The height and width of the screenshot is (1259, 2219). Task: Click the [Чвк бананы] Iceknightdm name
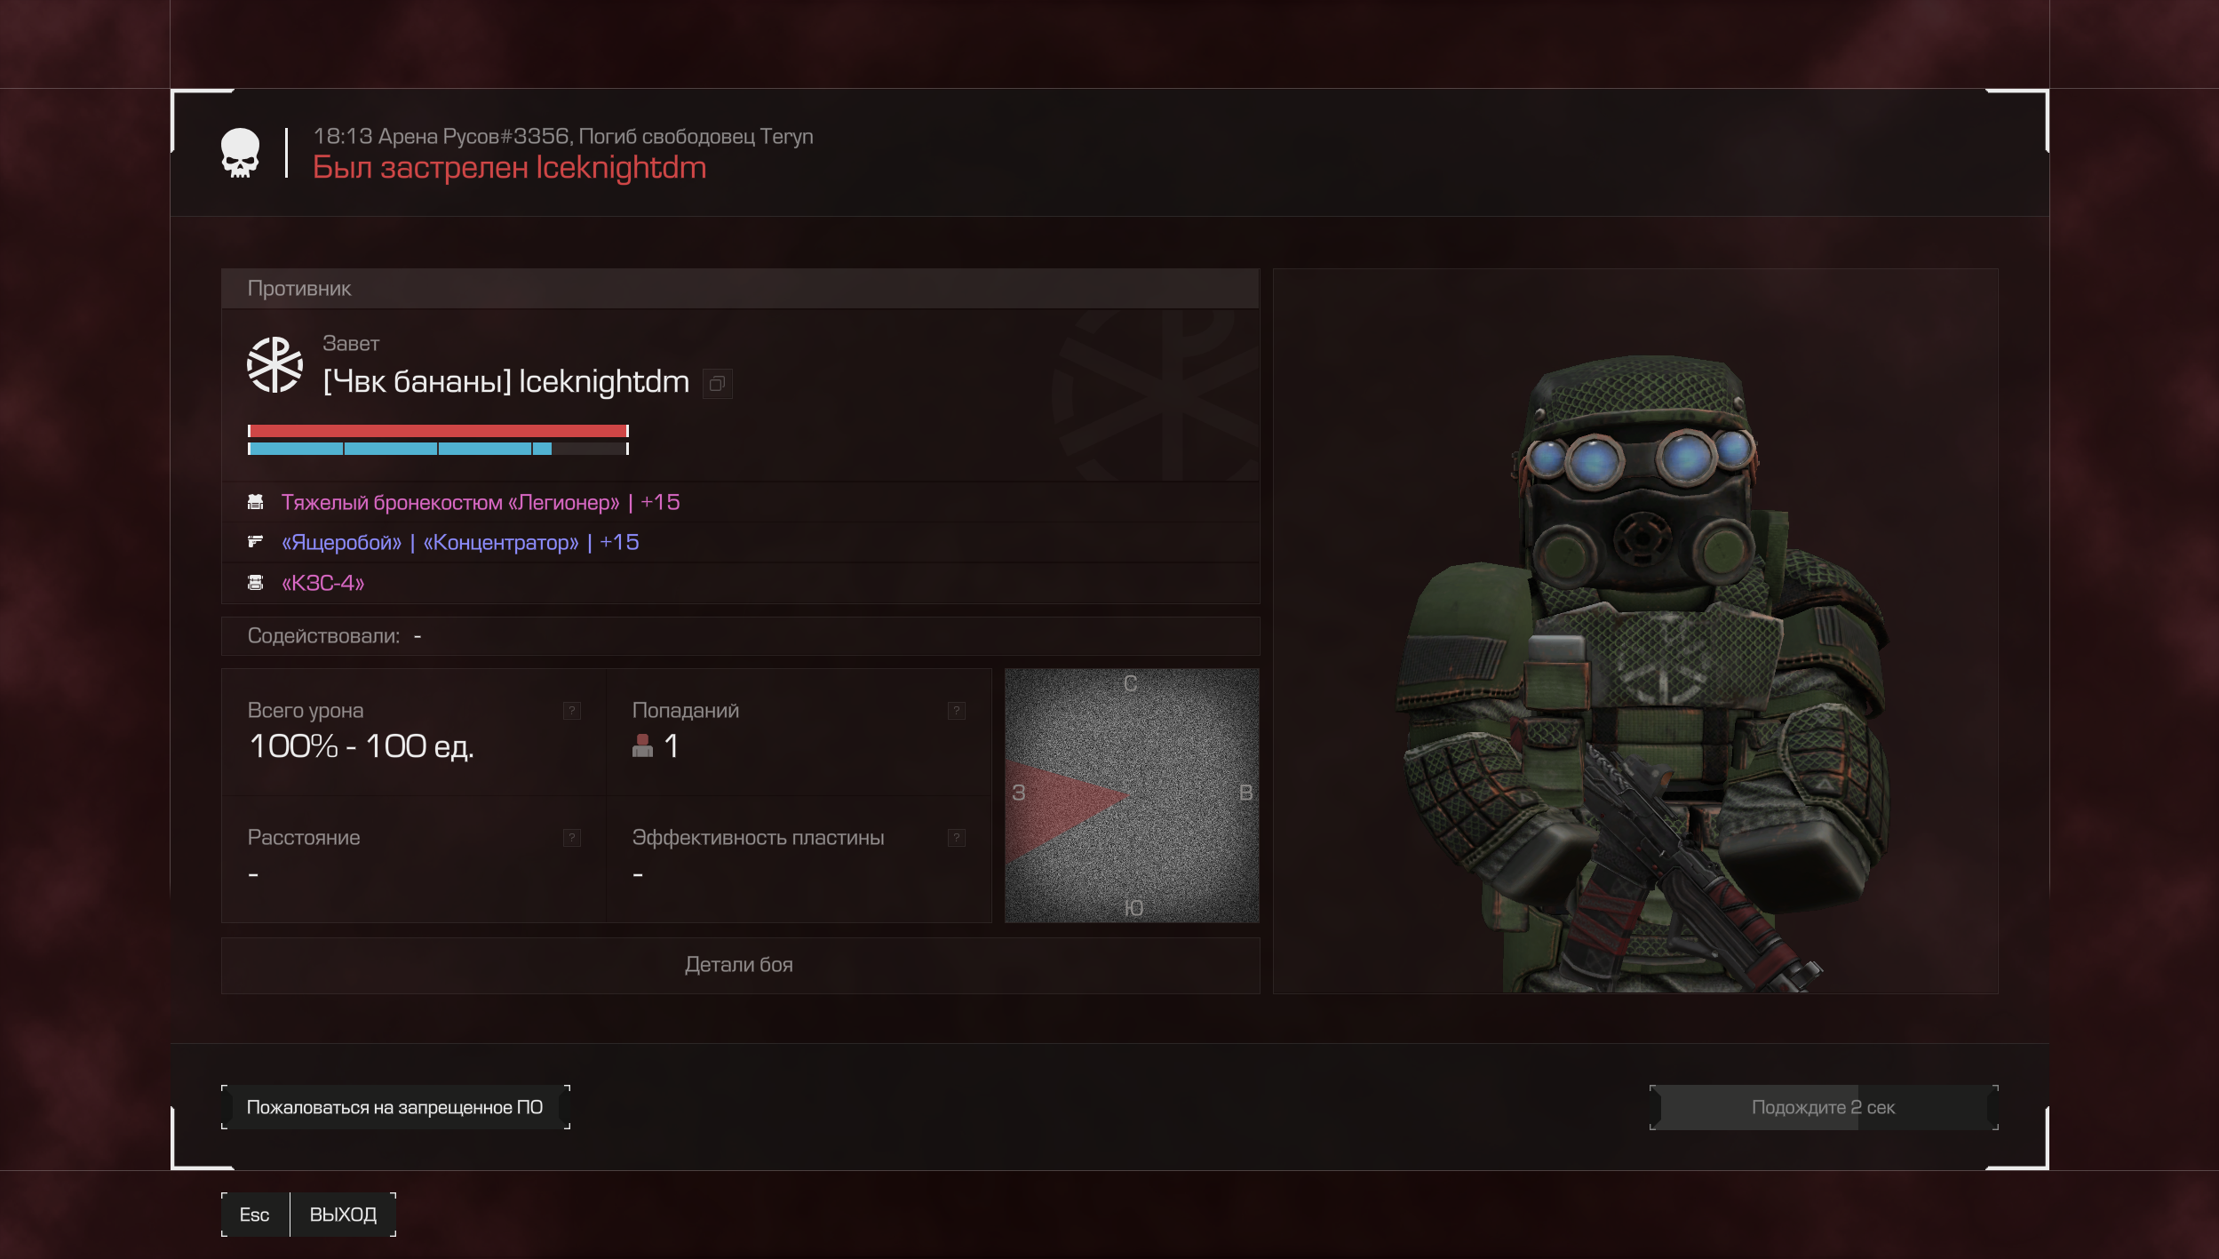[x=506, y=382]
